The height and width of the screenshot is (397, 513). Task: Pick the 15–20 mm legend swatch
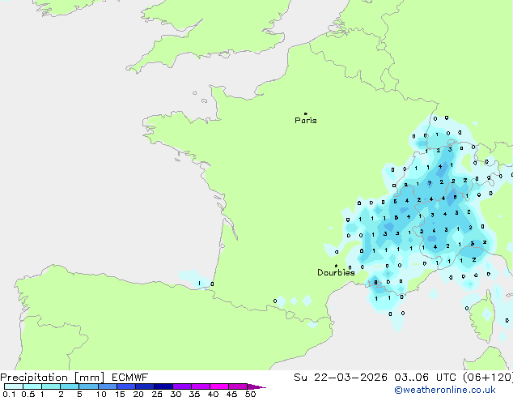pyautogui.click(x=125, y=386)
